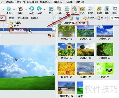The image size is (119, 98).
Task: Click the 压缩 compress tool
Action: [x=59, y=10]
